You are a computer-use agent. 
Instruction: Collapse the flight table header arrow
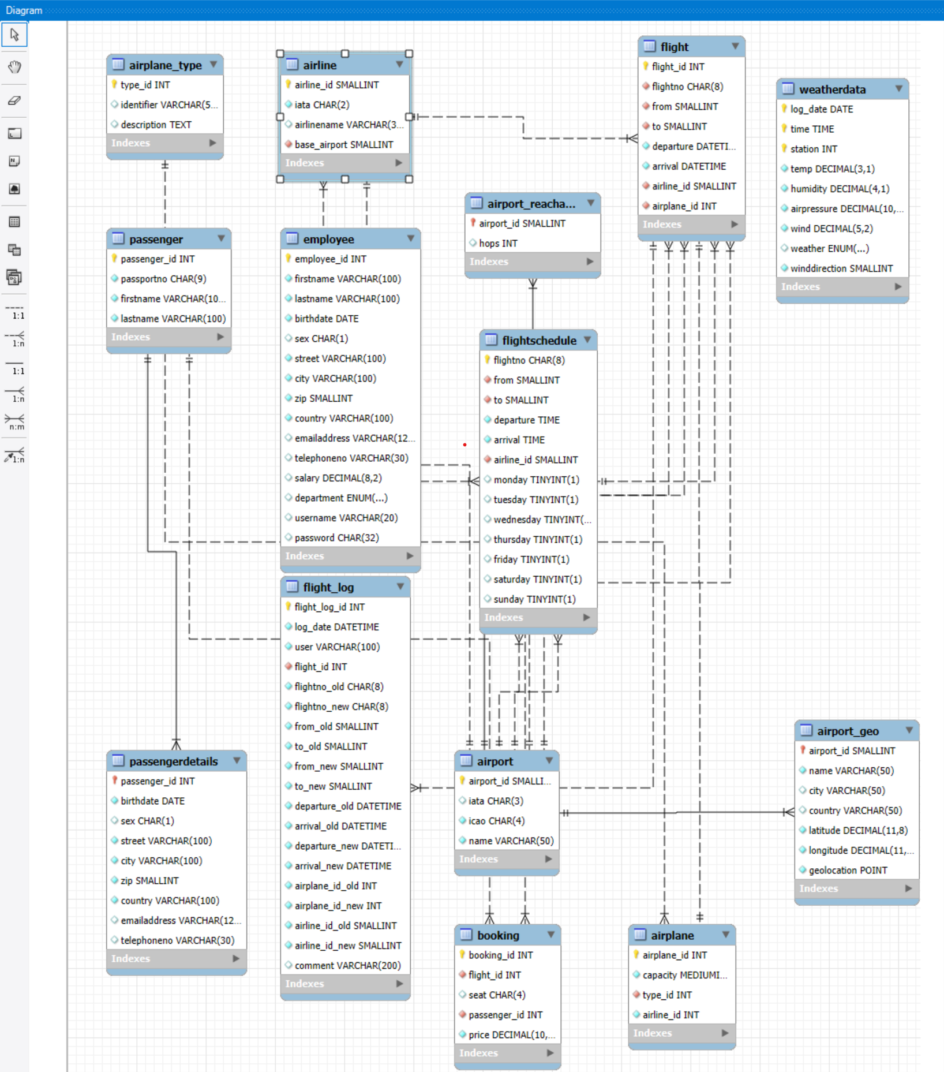tap(735, 46)
